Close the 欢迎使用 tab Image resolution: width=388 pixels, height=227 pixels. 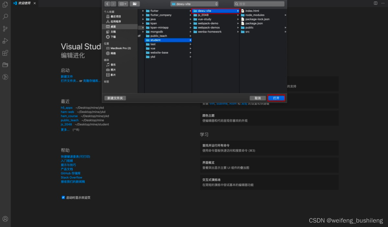pyautogui.click(x=35, y=3)
